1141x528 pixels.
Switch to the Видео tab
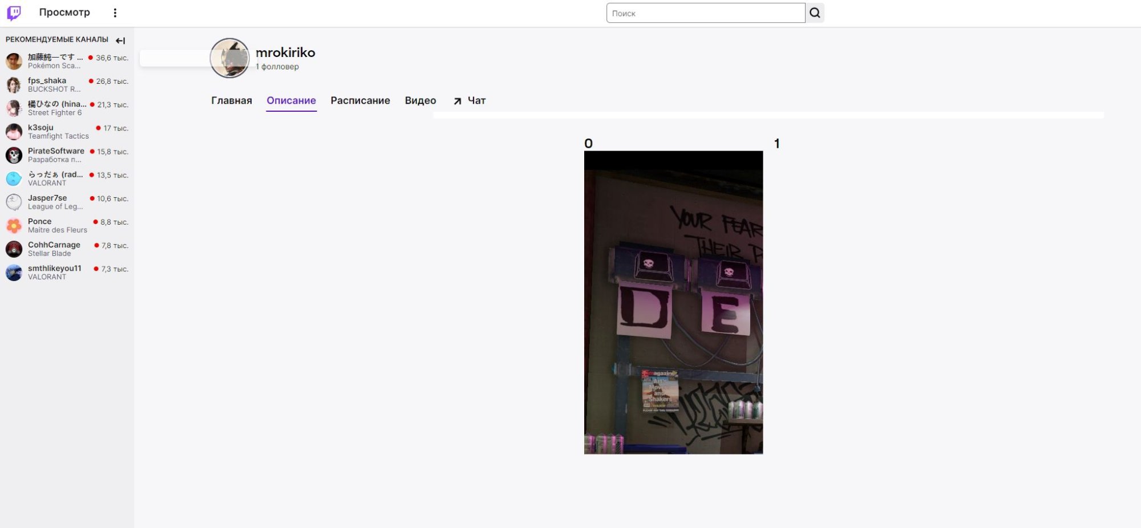(x=420, y=100)
